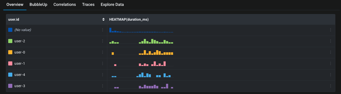Open the Explore Data tab

coord(112,5)
